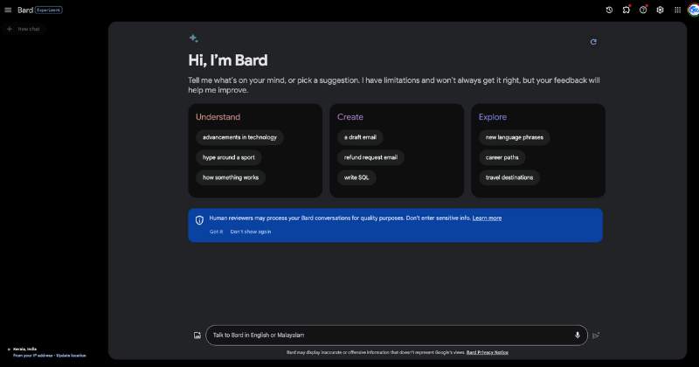Click the send message arrow
The height and width of the screenshot is (367, 699).
click(x=596, y=336)
